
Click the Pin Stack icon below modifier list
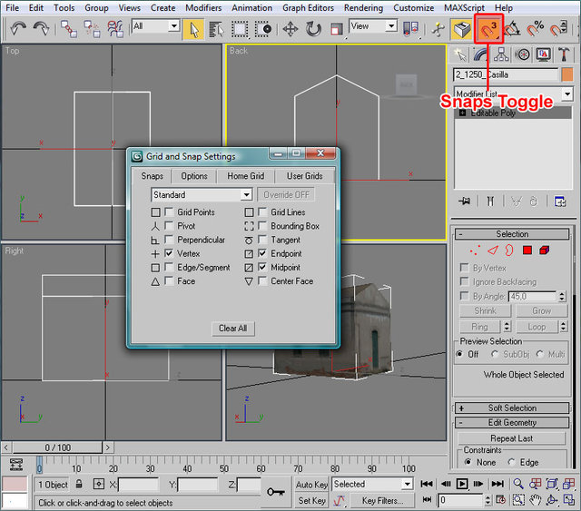pos(465,201)
